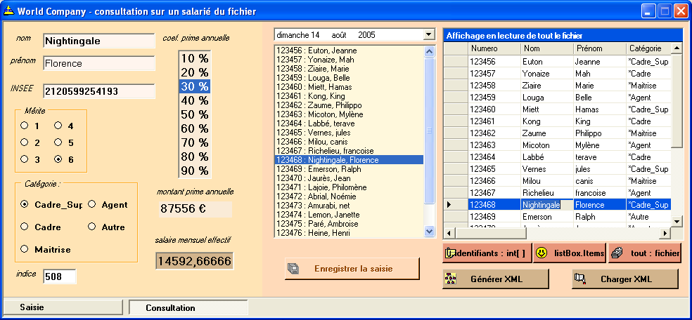Click the book icon on Charger XML

point(581,279)
